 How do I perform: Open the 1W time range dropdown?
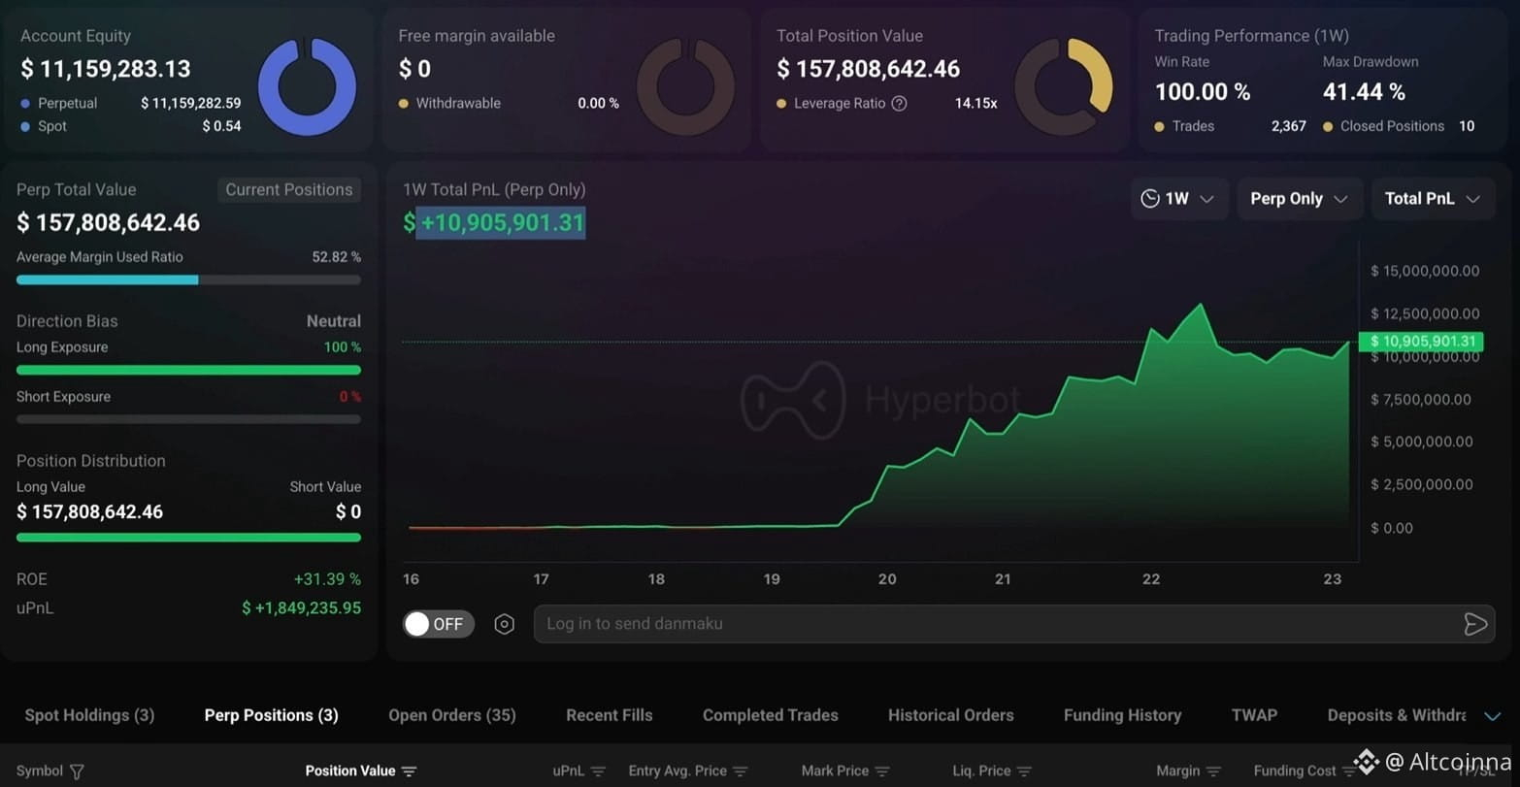click(x=1179, y=199)
